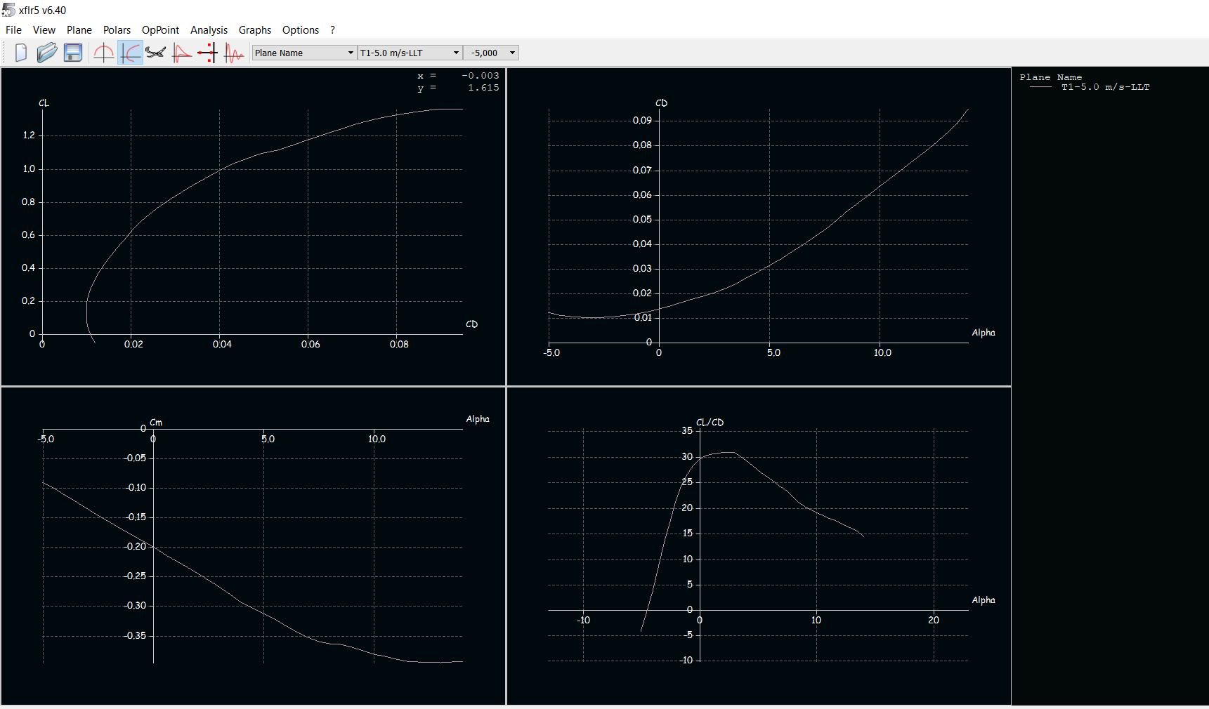Click the Open Project folder icon

pos(47,53)
